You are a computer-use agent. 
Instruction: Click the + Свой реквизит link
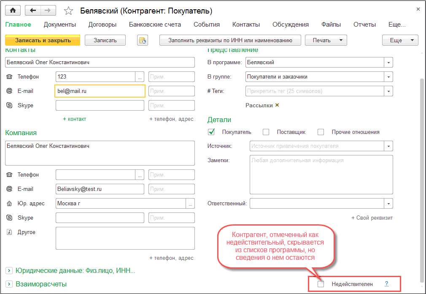(372, 218)
